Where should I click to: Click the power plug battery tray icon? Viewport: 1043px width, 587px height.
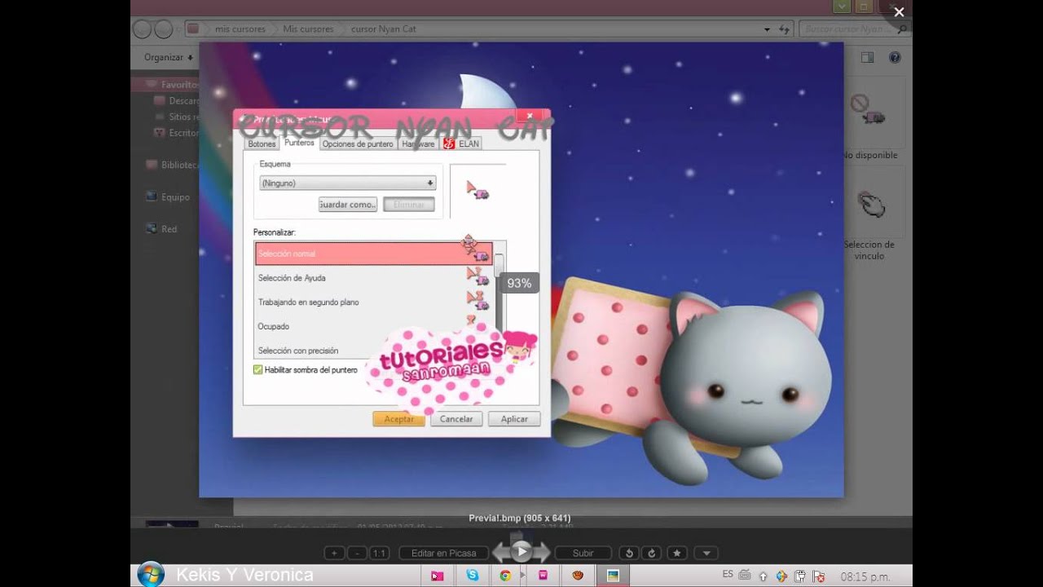(x=800, y=576)
